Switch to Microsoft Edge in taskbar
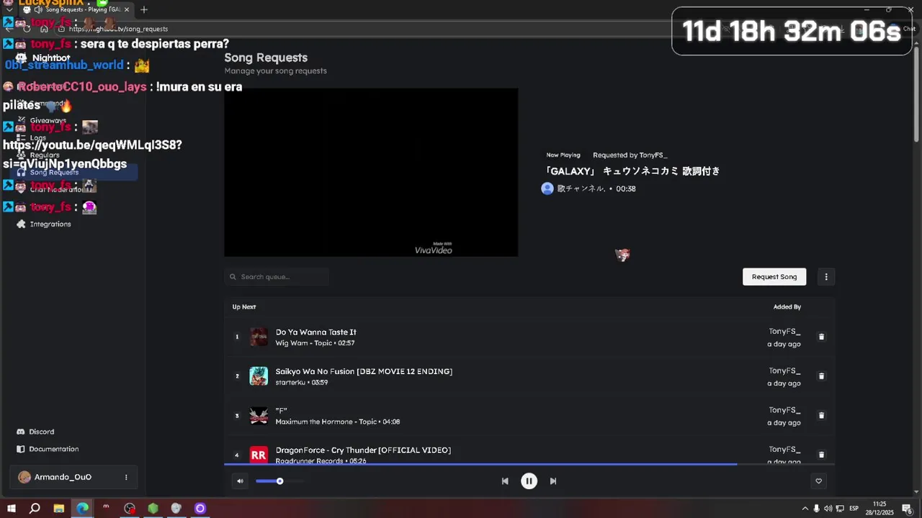 [x=83, y=508]
